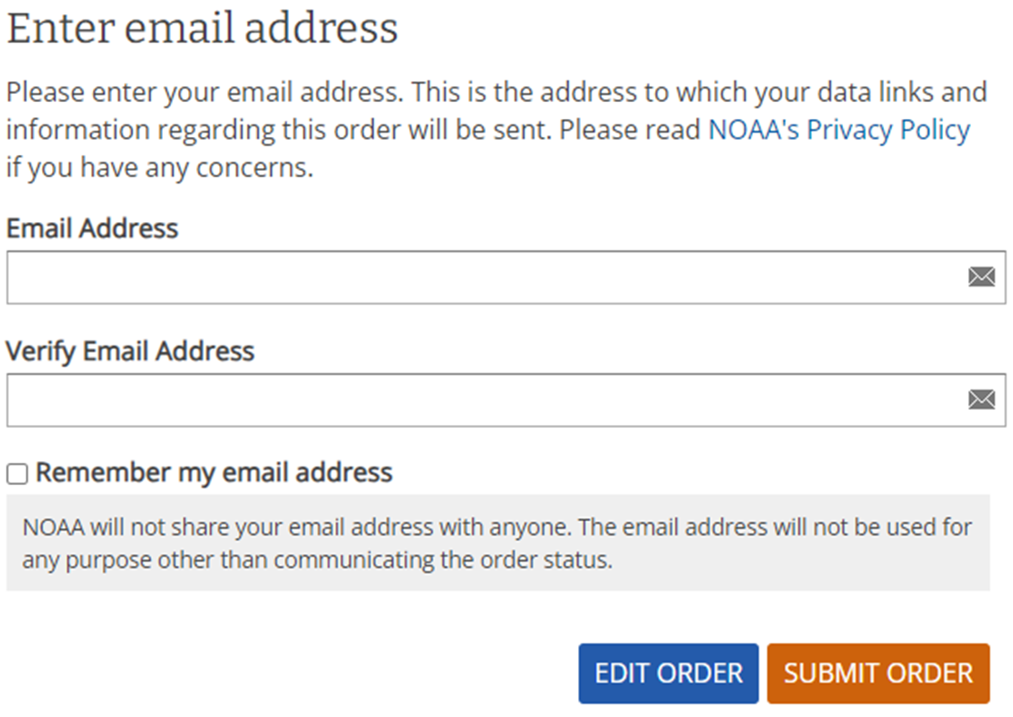The width and height of the screenshot is (1013, 717).
Task: Open NOAA's Privacy Policy link
Action: point(839,130)
